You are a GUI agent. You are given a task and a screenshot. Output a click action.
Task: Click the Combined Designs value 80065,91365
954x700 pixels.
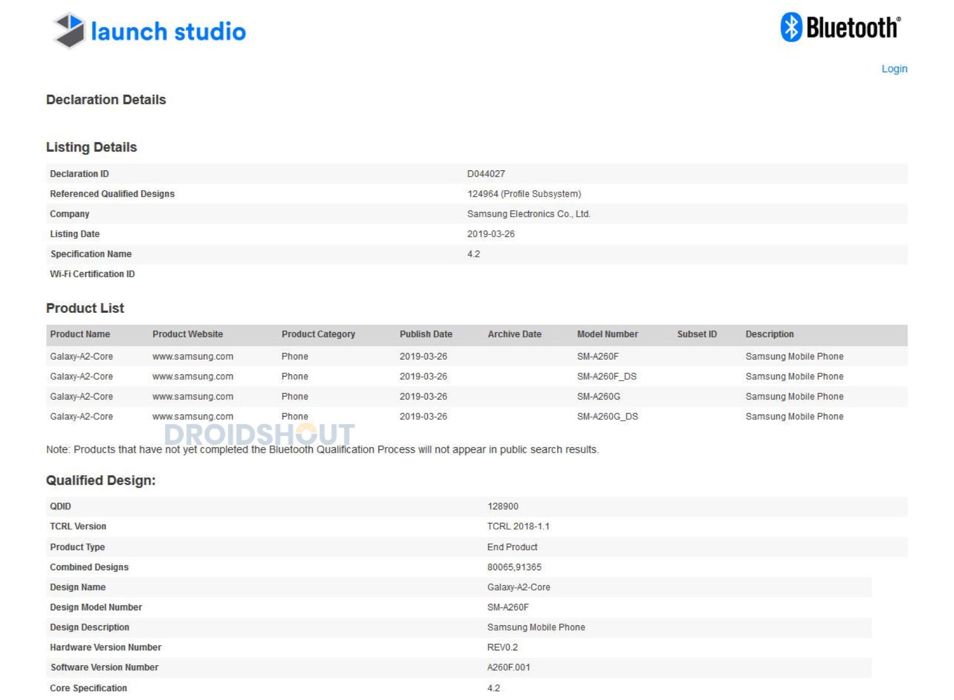pos(514,567)
